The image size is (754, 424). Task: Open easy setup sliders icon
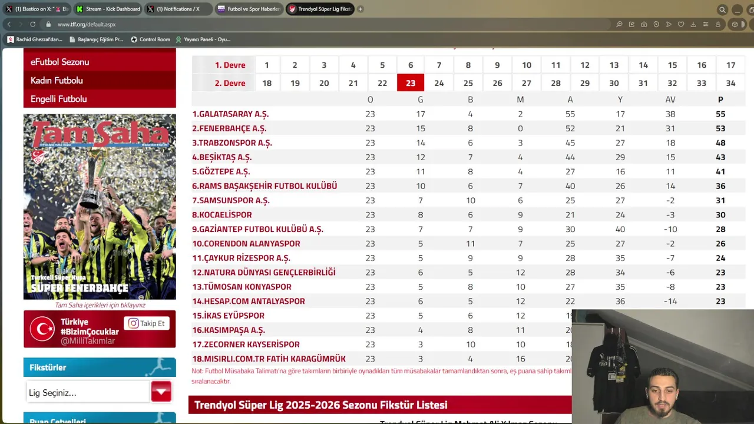point(706,24)
